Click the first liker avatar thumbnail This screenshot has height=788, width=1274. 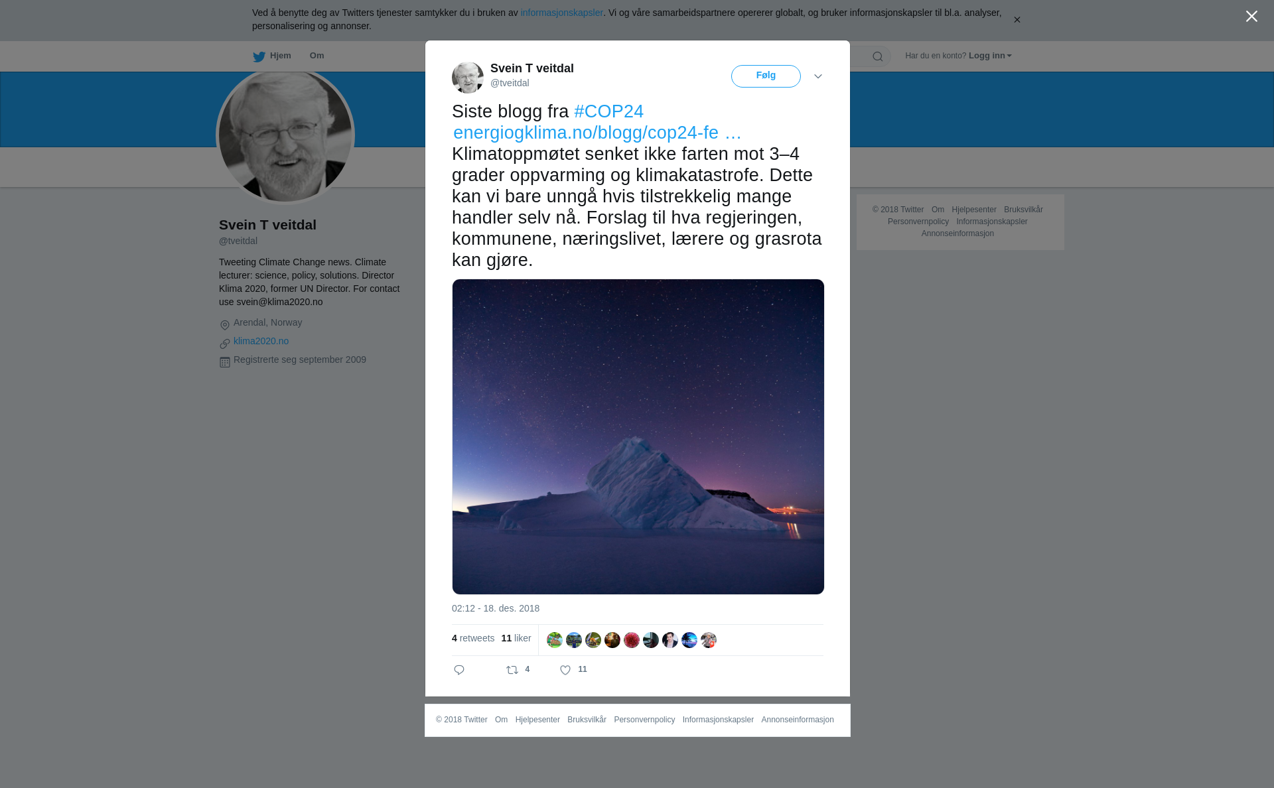pos(555,640)
